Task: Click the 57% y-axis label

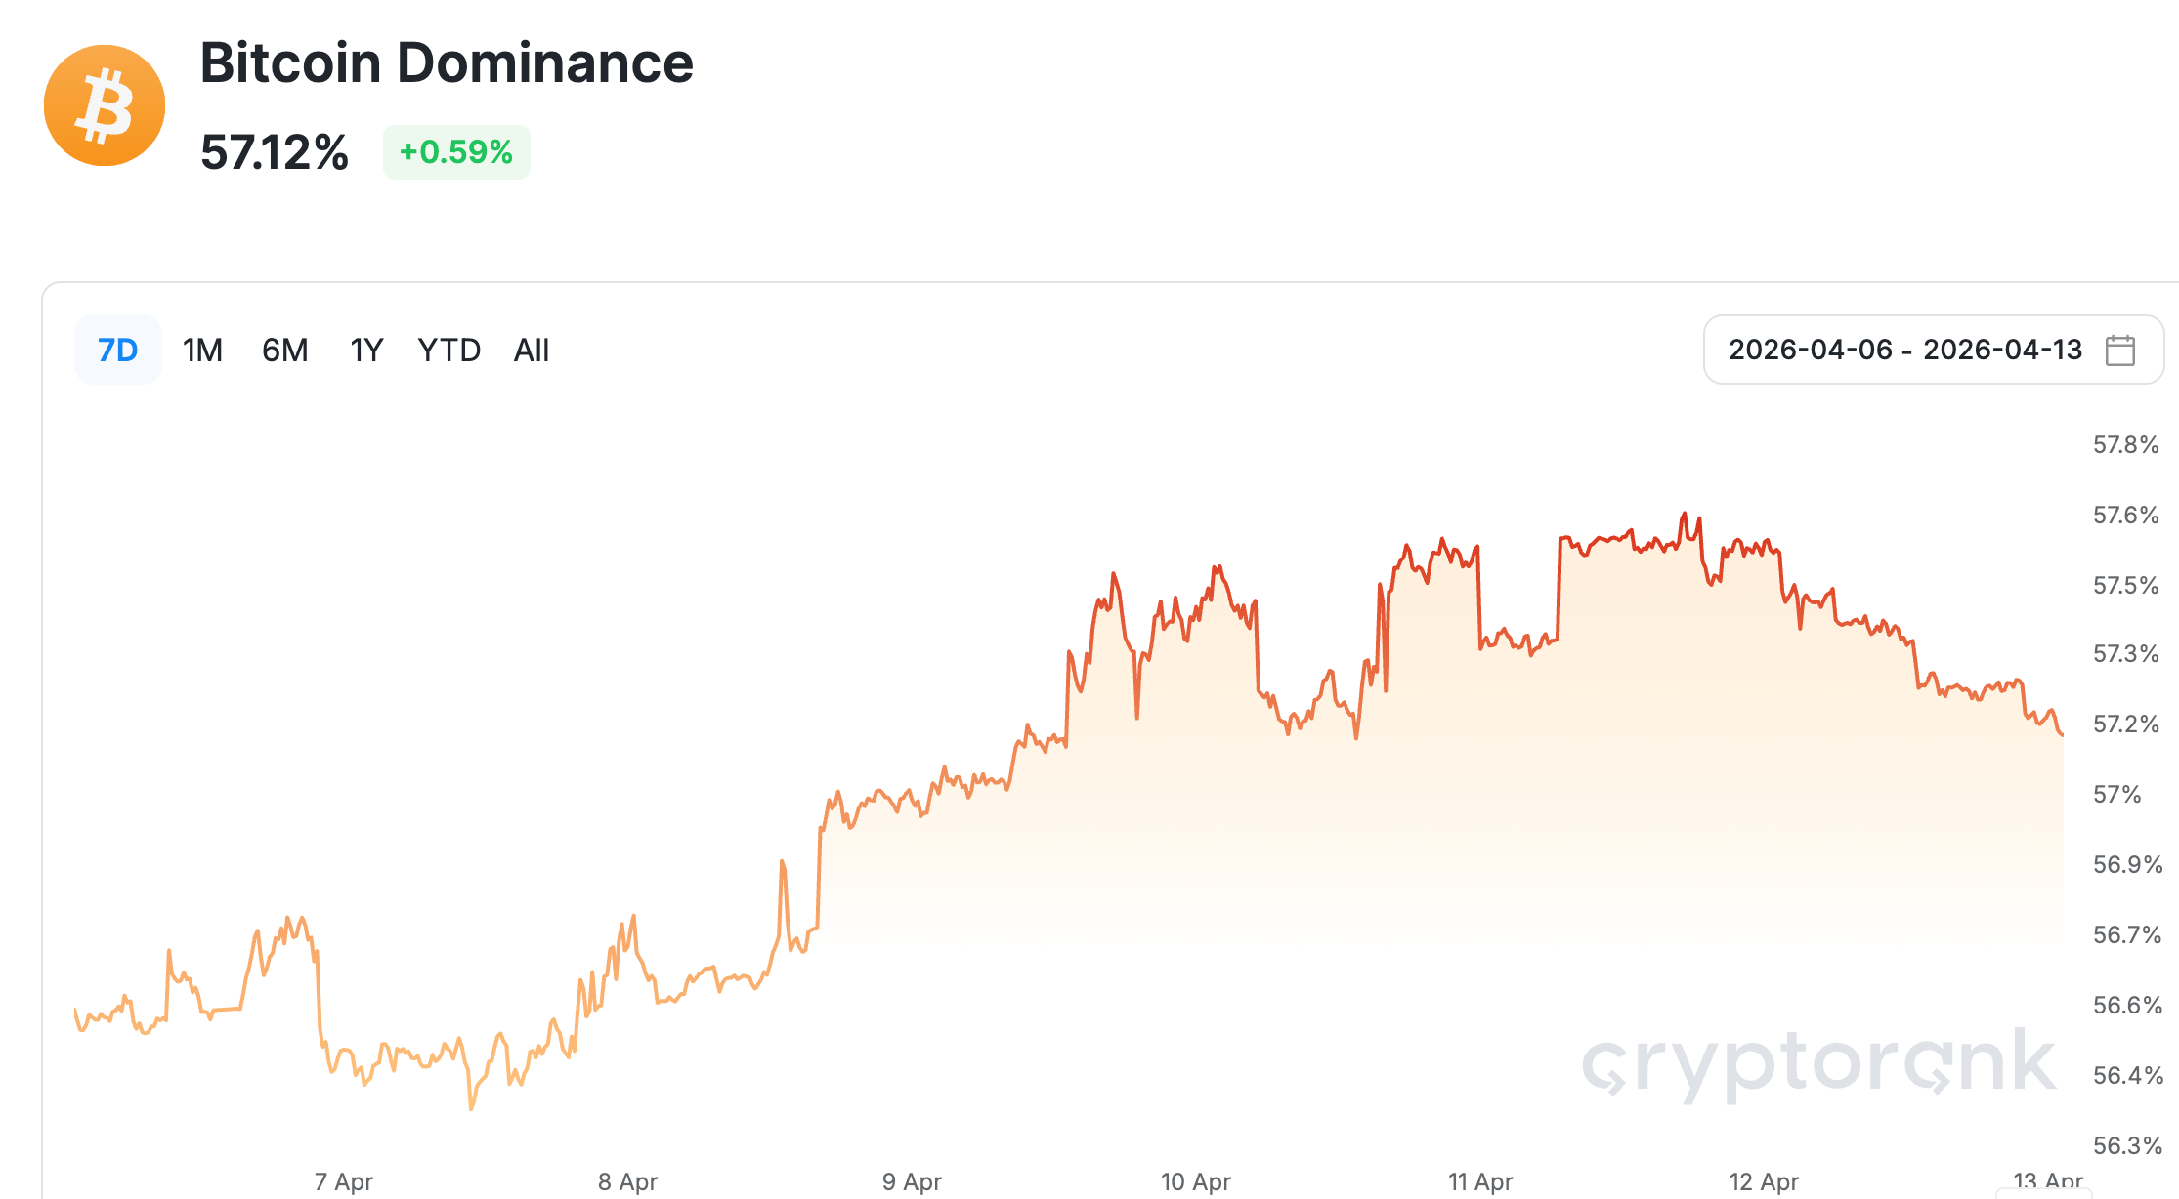Action: [2116, 794]
